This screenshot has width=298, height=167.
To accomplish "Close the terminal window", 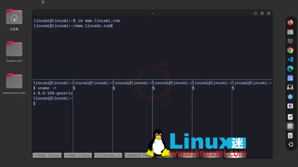I will point(268,13).
